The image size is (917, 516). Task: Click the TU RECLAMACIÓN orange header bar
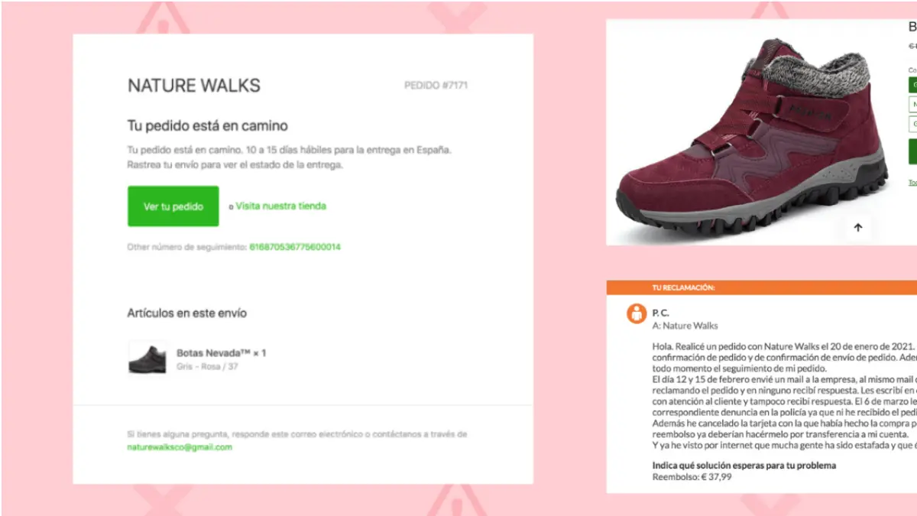coord(761,287)
